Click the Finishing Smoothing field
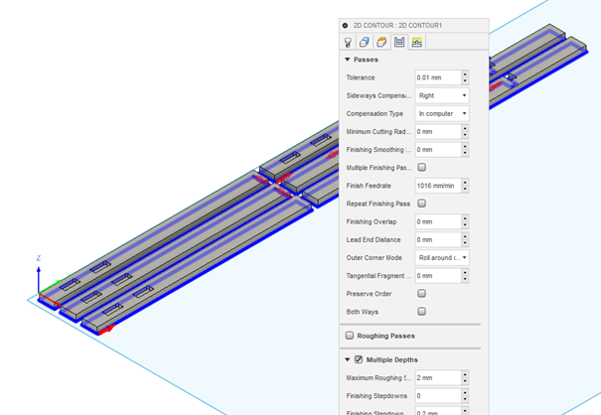The height and width of the screenshot is (415, 601). 438,150
